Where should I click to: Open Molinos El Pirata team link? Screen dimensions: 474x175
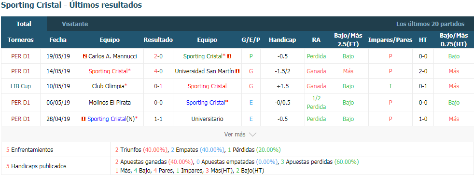coord(110,103)
